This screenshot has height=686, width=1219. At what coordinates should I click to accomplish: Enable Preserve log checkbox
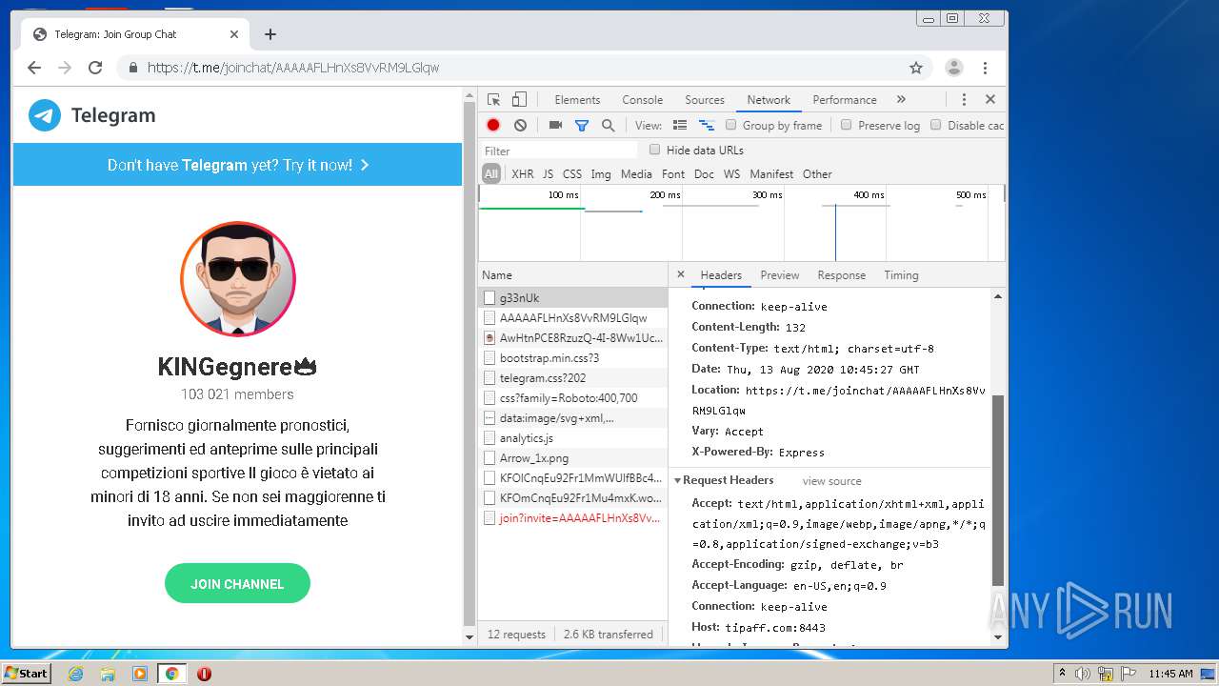[x=846, y=125]
